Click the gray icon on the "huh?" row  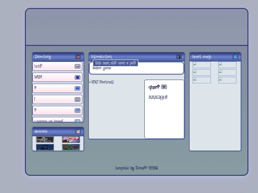(77, 66)
